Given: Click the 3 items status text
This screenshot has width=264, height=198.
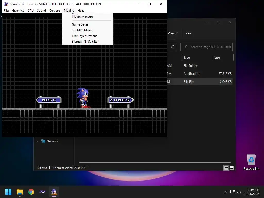Looking at the screenshot, I should (x=42, y=168).
